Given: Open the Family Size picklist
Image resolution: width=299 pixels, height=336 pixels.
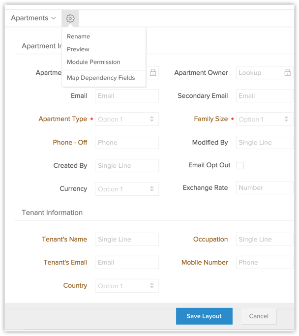Looking at the screenshot, I should point(264,119).
